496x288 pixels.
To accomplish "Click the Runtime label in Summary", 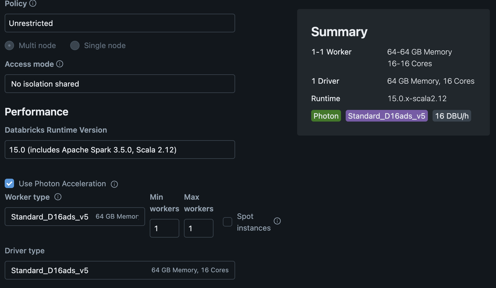I will 325,99.
